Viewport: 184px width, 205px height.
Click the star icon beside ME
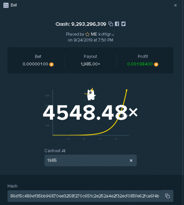click(88, 34)
